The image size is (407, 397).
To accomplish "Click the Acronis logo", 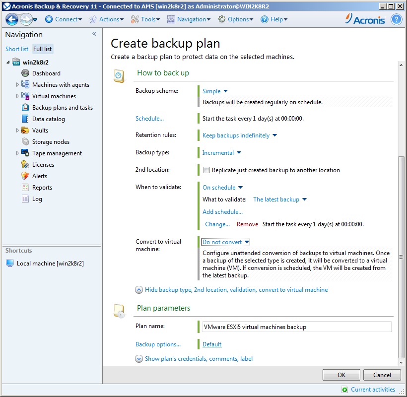I will tap(365, 19).
